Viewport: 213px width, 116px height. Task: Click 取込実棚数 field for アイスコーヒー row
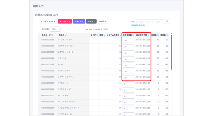click(x=128, y=84)
